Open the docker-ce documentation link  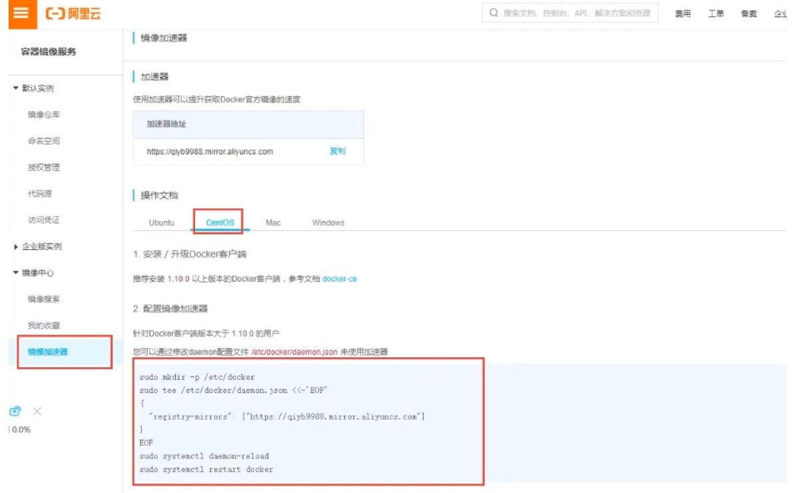pyautogui.click(x=339, y=279)
